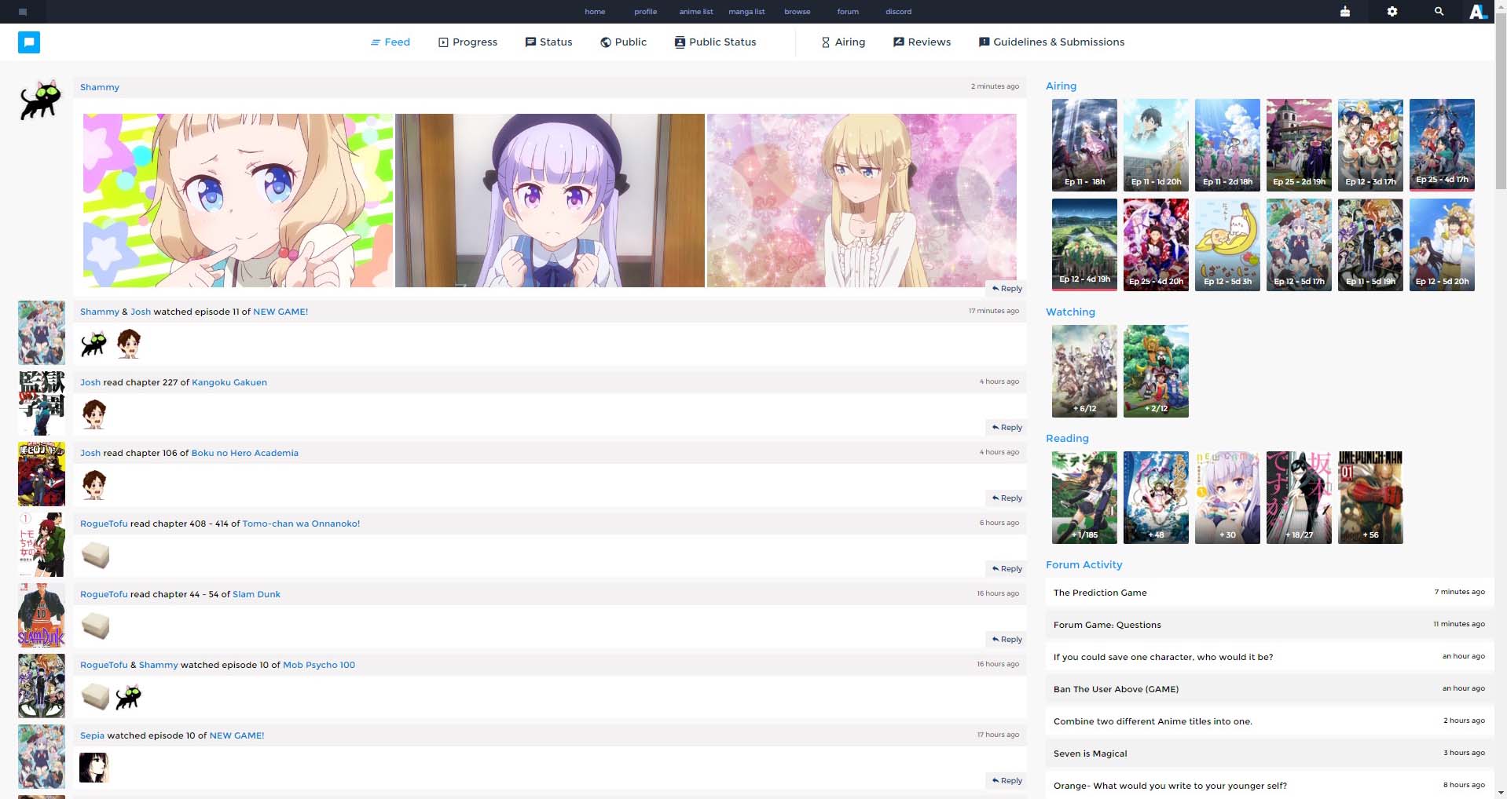This screenshot has width=1507, height=799.
Task: Open watching cover labeled +6/12
Action: coord(1084,371)
